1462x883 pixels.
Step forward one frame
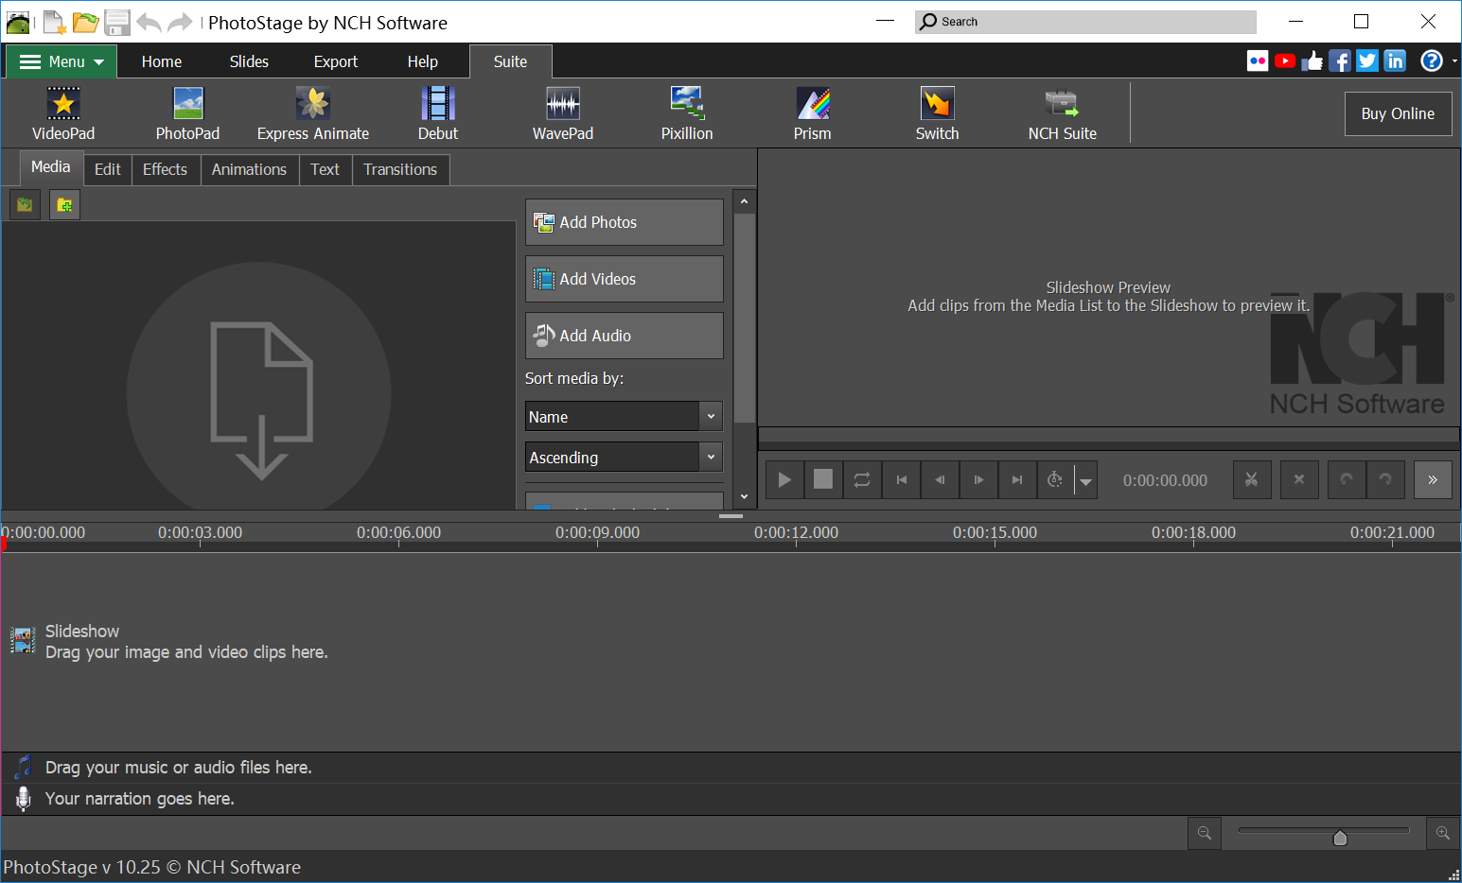click(978, 479)
